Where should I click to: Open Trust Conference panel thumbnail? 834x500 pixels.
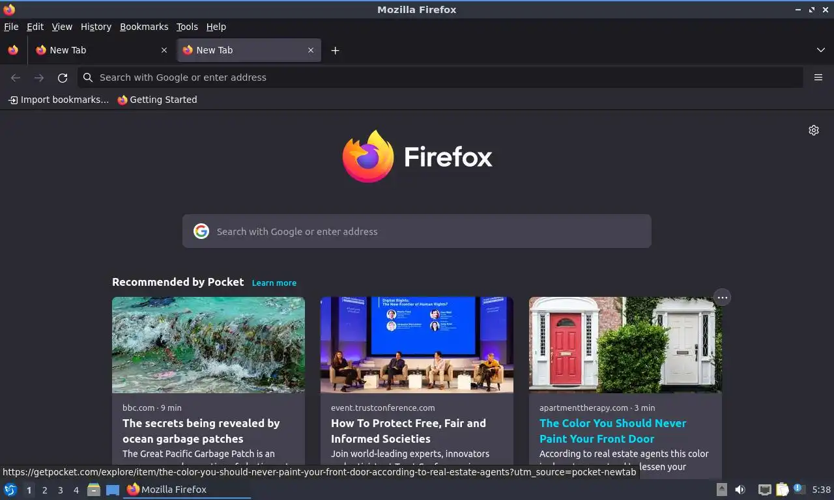[x=417, y=345]
